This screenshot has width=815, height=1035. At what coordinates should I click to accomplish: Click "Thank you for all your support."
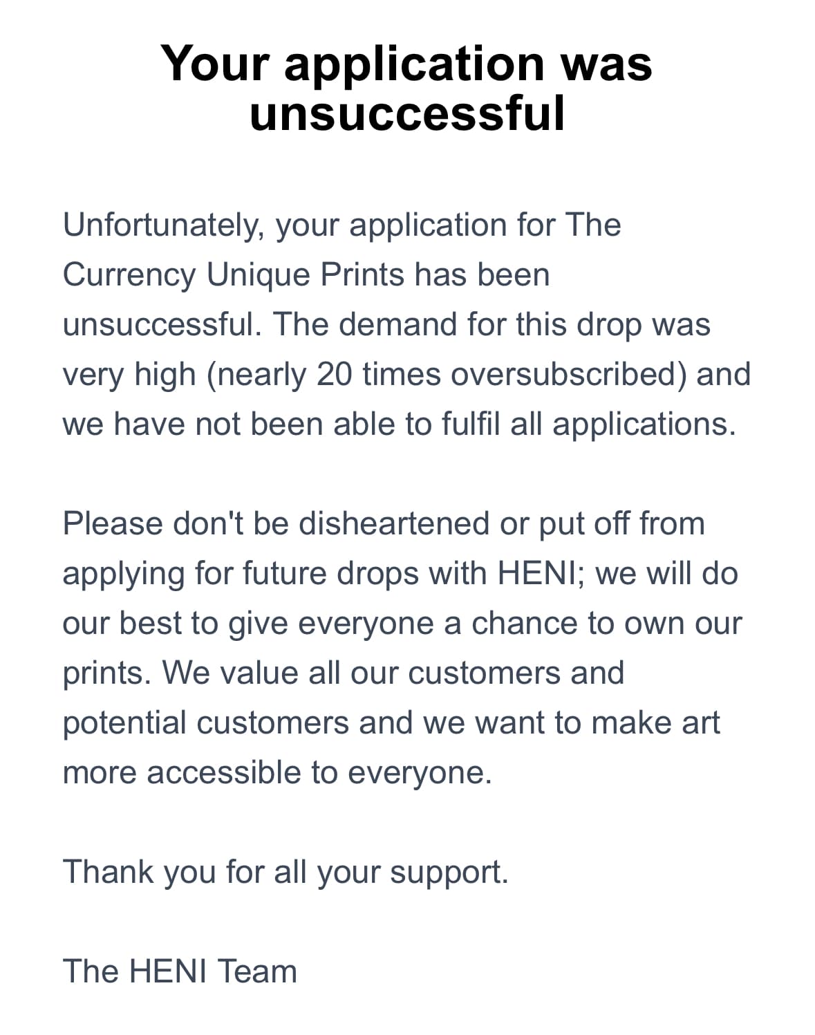point(285,873)
